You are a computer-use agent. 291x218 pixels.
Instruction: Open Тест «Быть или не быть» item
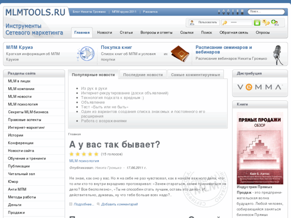tap(104, 107)
